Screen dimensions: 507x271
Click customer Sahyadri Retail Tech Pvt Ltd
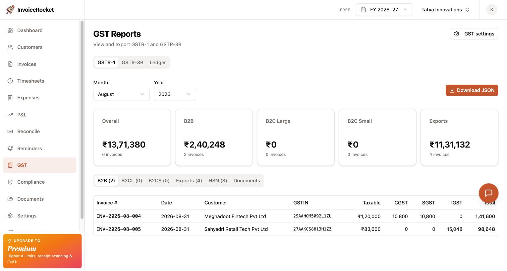coord(236,229)
